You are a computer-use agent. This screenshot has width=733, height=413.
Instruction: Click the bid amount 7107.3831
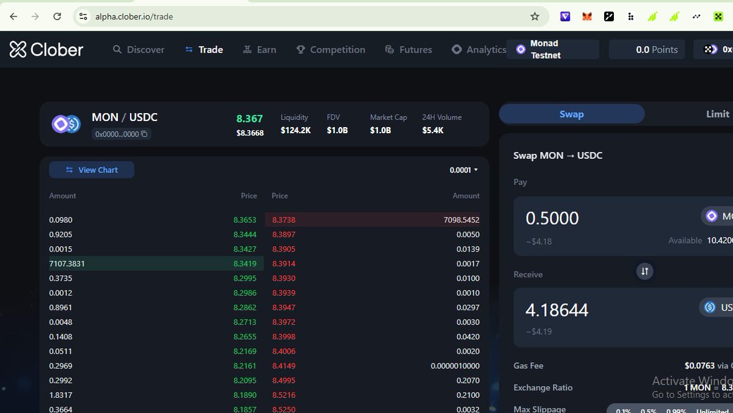coord(67,263)
